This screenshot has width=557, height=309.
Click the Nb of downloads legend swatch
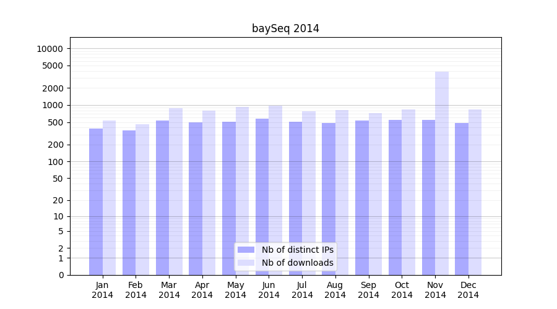pos(246,263)
